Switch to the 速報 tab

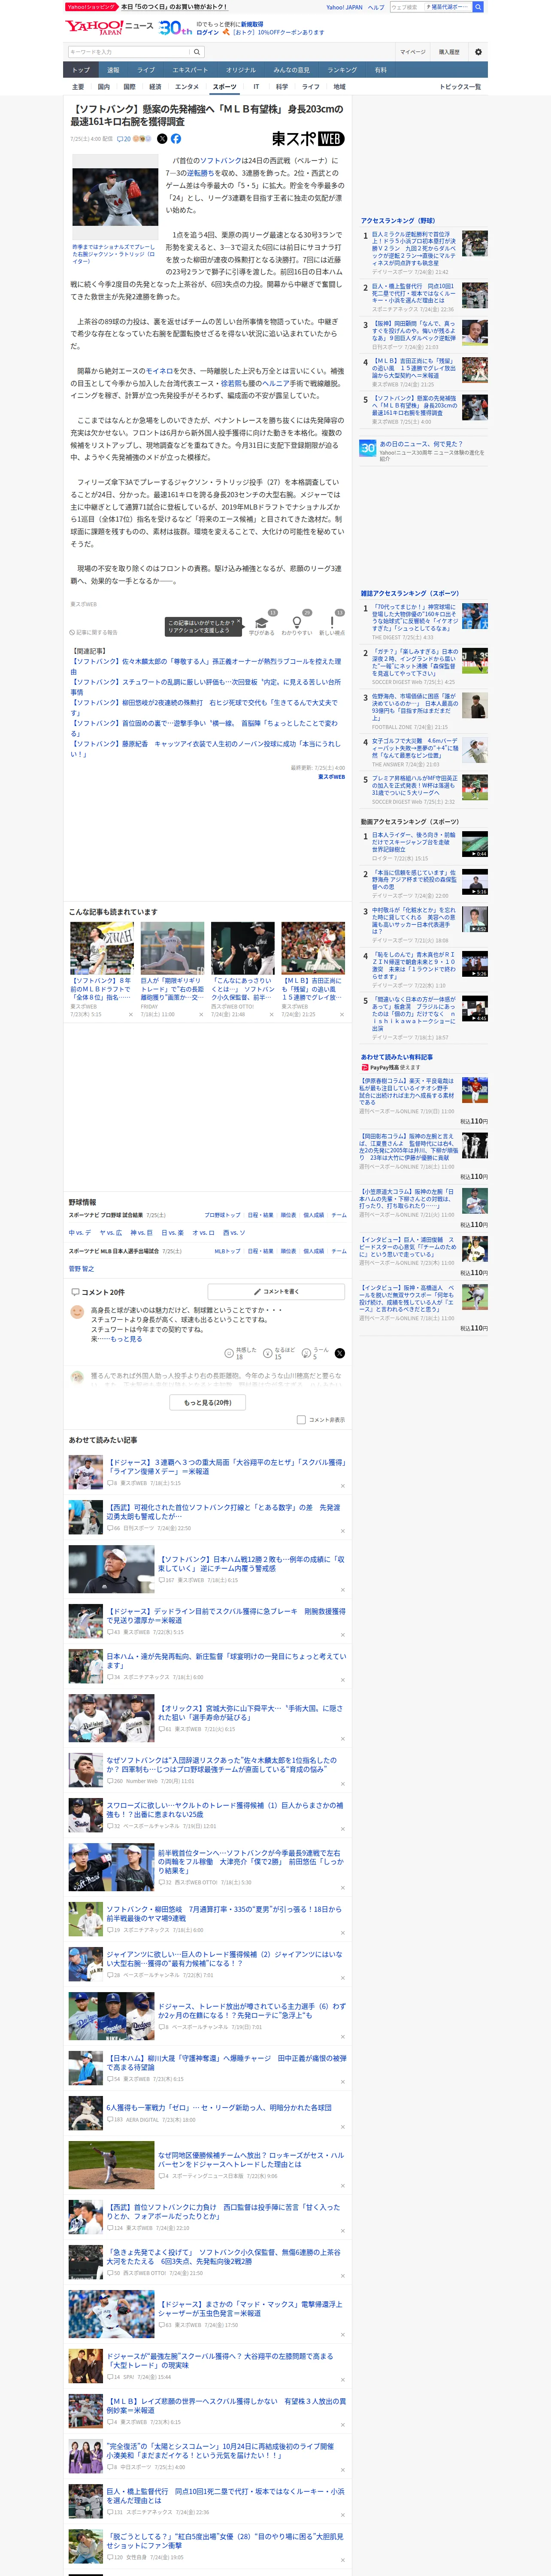coord(113,70)
